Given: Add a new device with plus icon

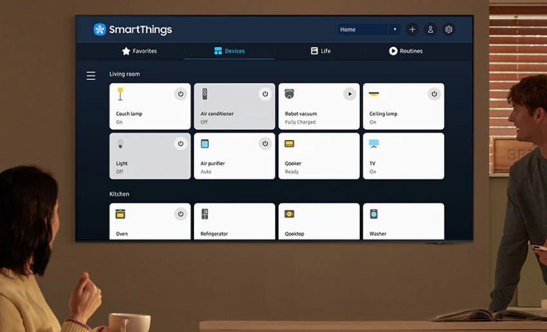Looking at the screenshot, I should click(412, 30).
